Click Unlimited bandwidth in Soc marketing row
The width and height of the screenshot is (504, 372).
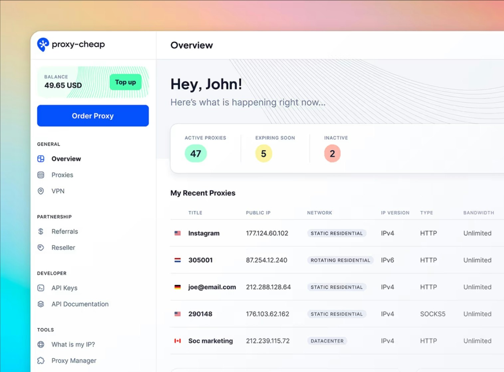tap(477, 341)
